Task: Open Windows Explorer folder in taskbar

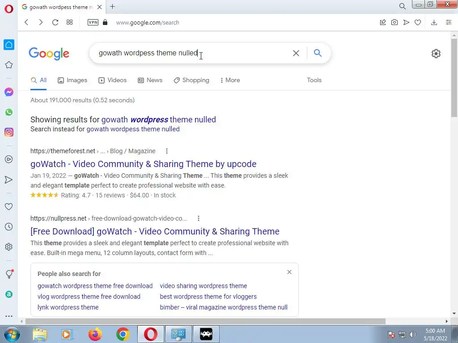Action: coord(40,334)
